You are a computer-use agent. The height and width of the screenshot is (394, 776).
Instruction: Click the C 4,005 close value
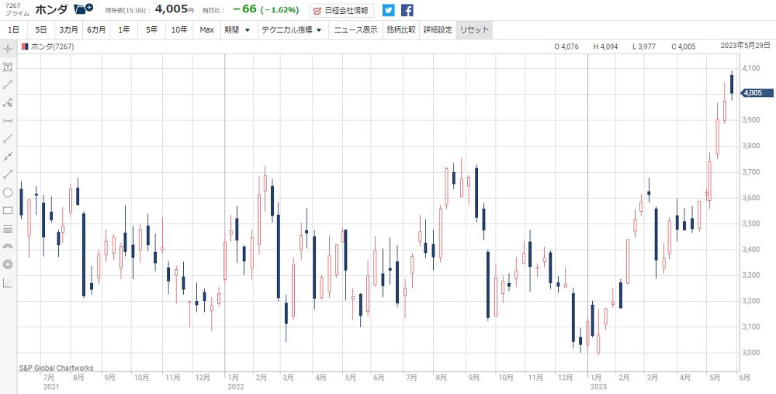pyautogui.click(x=684, y=47)
